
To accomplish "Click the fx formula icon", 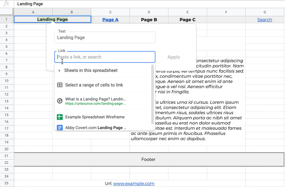I will tap(6, 4).
